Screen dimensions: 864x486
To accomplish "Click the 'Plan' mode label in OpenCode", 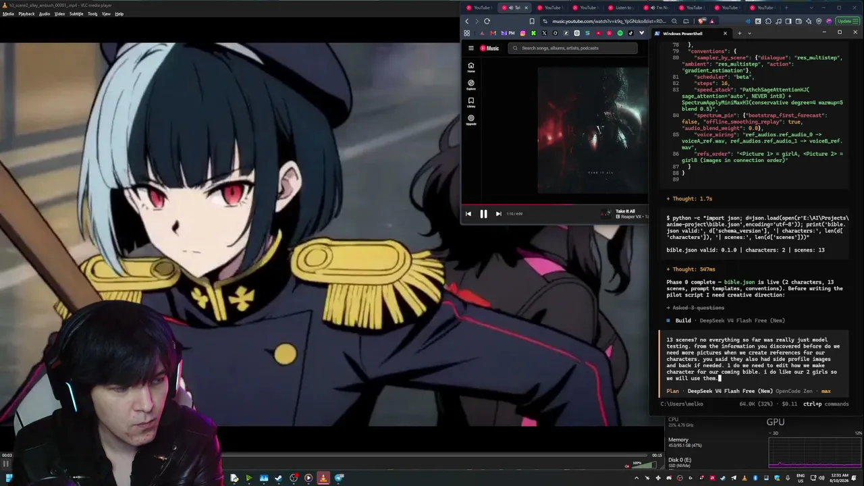I will (x=672, y=391).
